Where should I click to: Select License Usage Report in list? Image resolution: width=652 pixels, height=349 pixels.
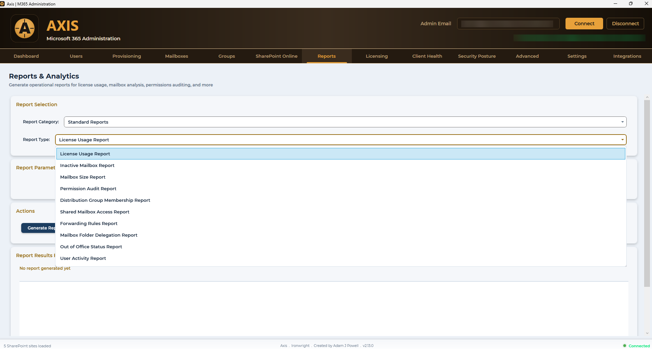point(341,154)
